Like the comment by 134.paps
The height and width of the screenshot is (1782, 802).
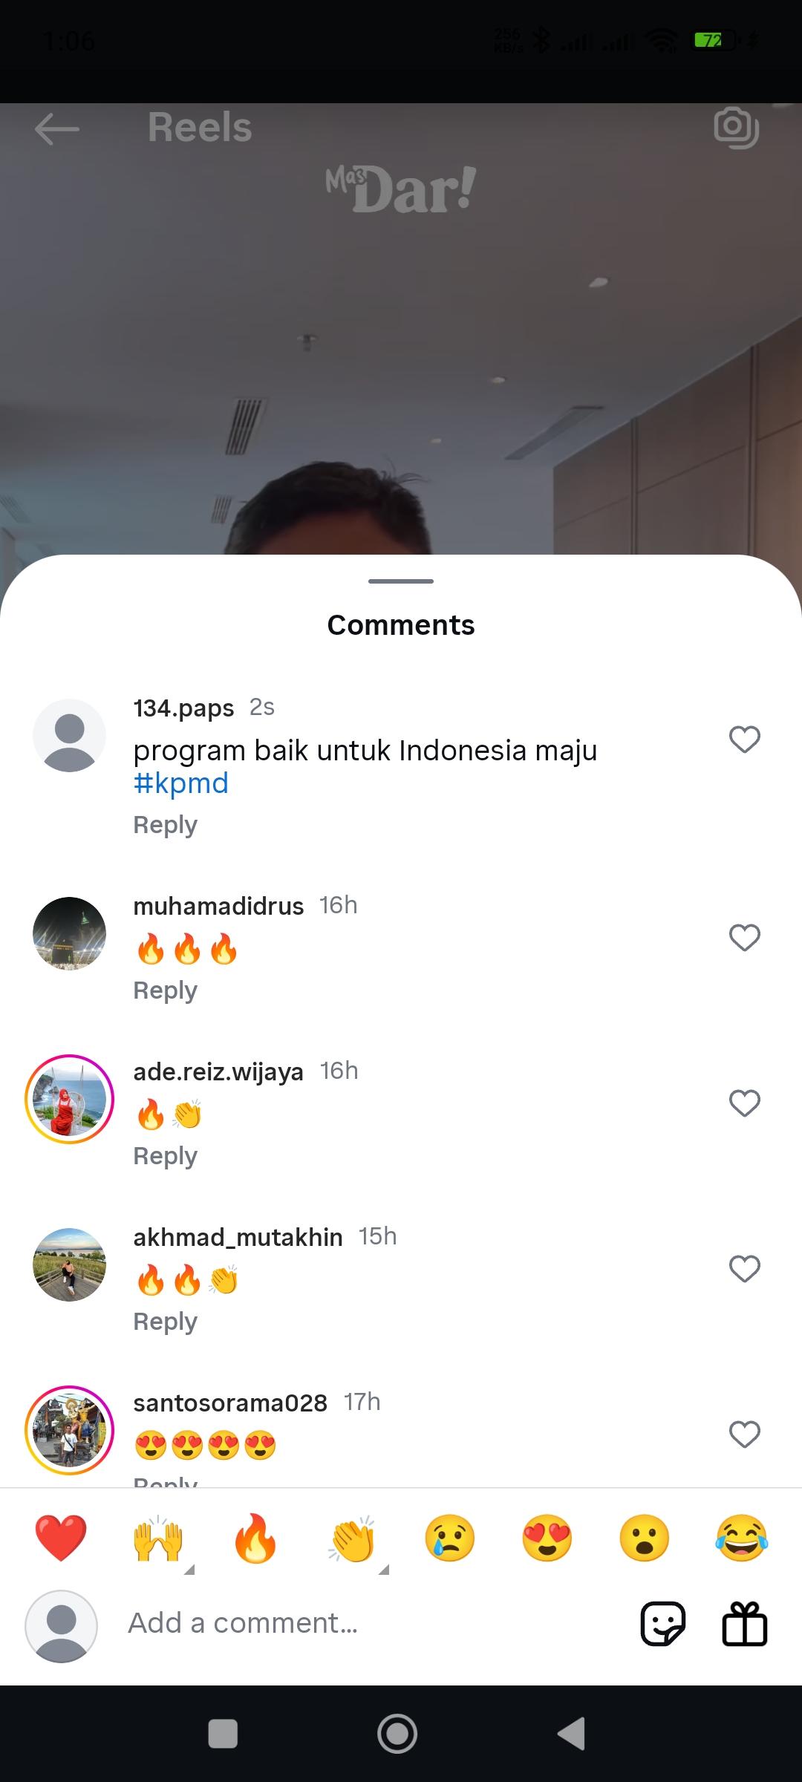pos(745,740)
